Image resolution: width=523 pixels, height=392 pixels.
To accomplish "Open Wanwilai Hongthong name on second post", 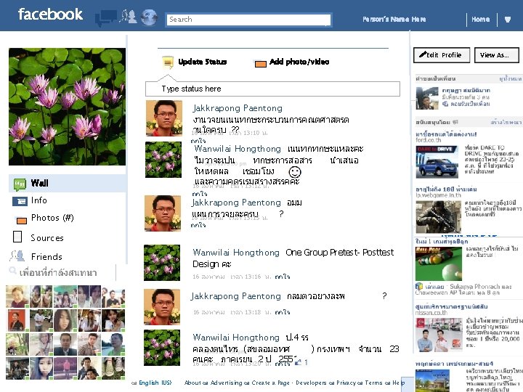I will (238, 149).
